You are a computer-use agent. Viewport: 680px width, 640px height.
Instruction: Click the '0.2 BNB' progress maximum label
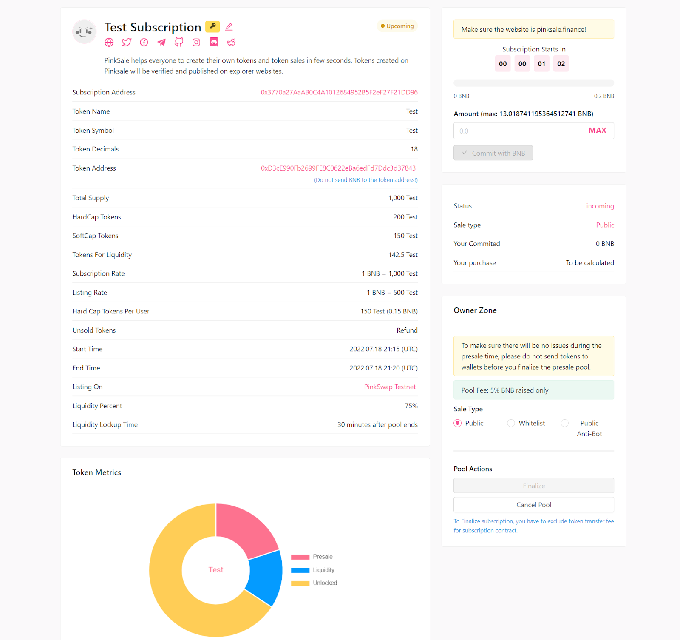click(604, 96)
